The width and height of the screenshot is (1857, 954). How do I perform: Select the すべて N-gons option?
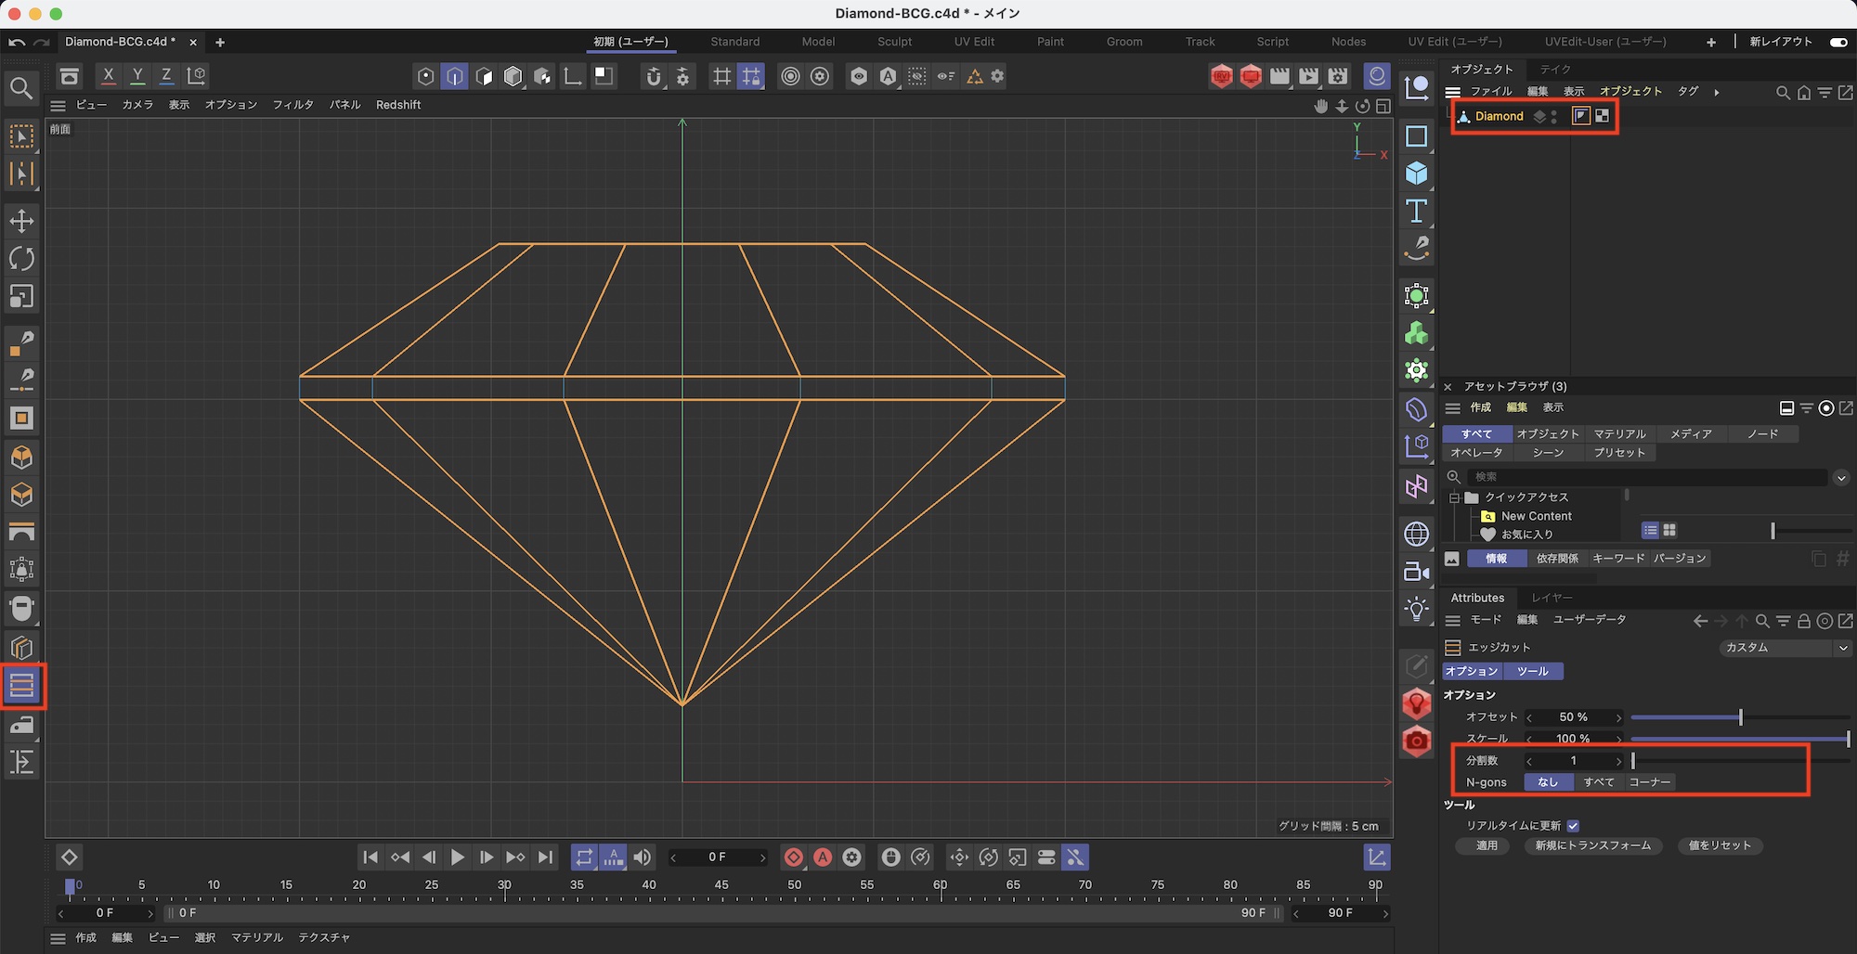(1598, 782)
